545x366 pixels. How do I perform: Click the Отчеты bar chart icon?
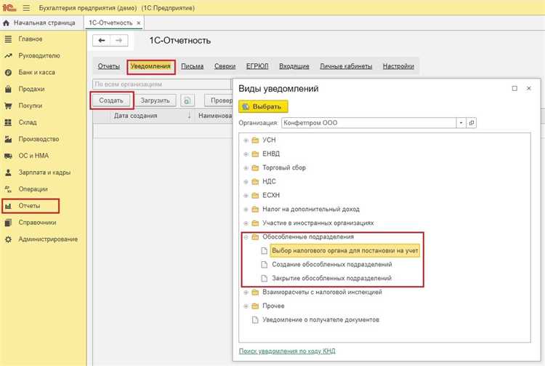[8, 206]
